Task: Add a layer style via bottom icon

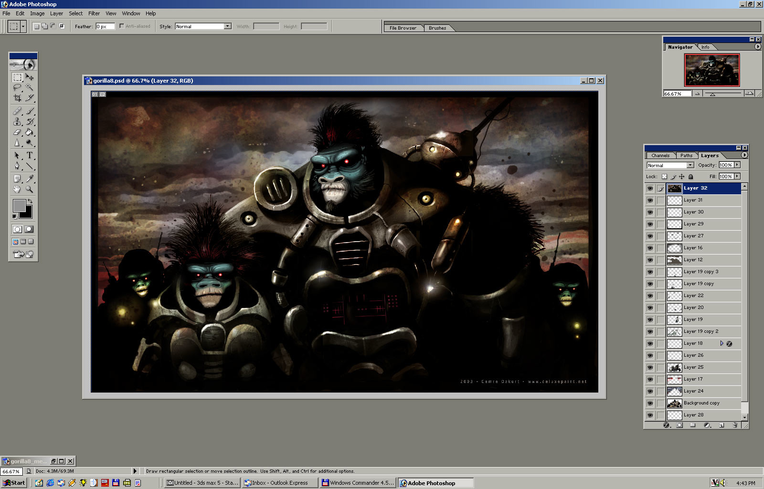Action: point(667,425)
